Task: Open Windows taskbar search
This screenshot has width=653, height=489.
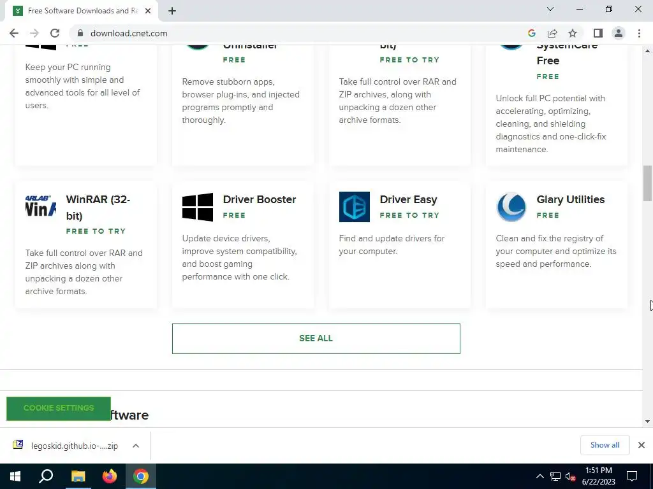Action: pyautogui.click(x=46, y=476)
